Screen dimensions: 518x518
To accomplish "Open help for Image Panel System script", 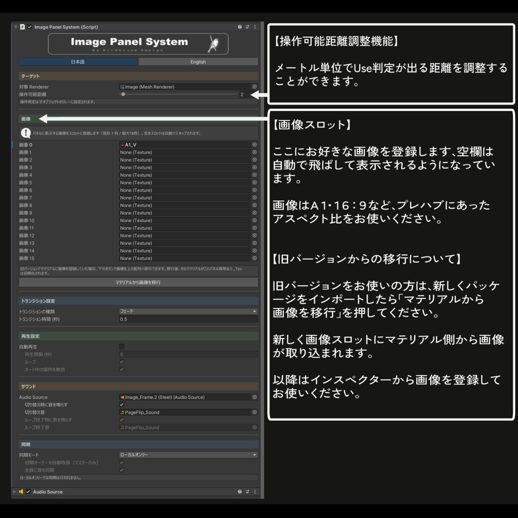I will pyautogui.click(x=239, y=27).
